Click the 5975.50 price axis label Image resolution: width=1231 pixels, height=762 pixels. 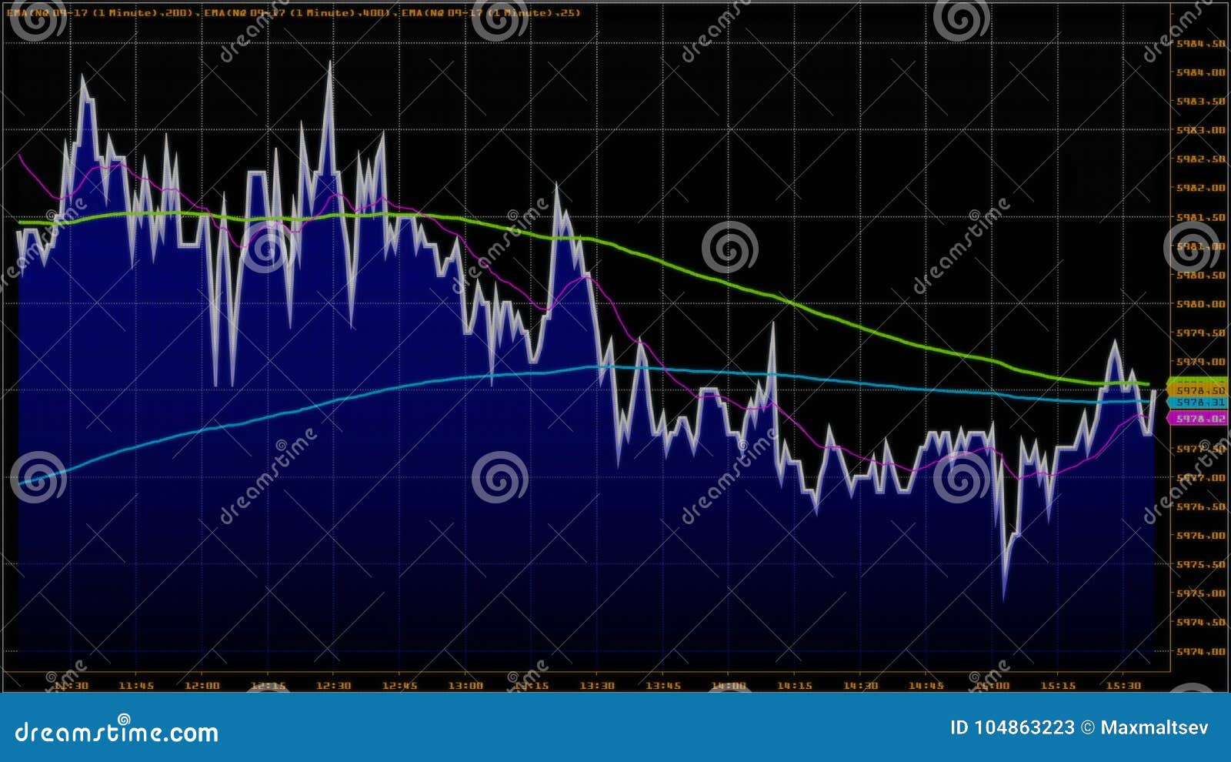coord(1200,565)
